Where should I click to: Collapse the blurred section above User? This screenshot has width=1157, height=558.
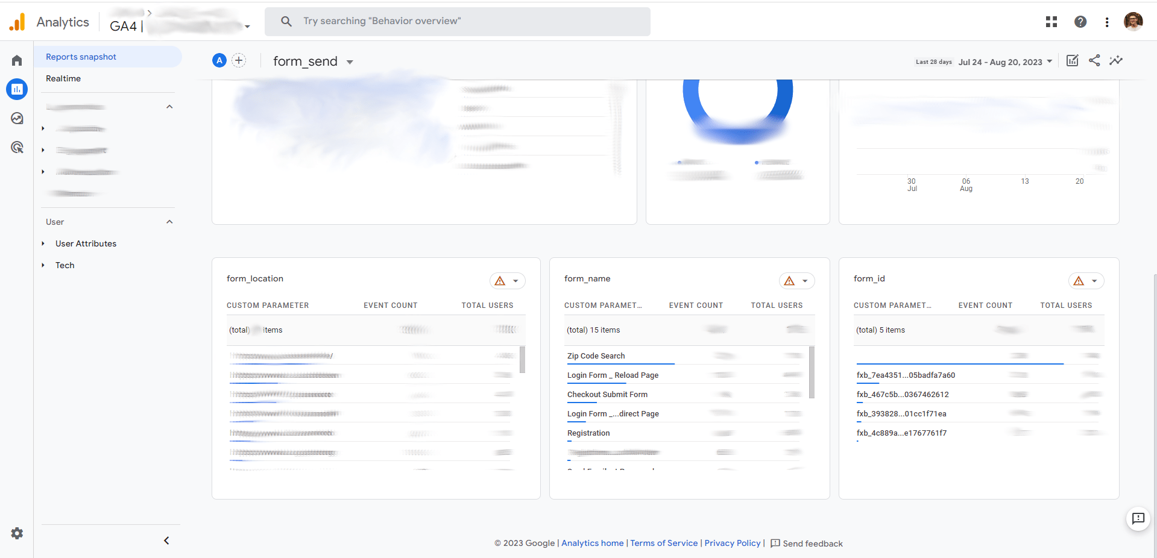pyautogui.click(x=169, y=107)
